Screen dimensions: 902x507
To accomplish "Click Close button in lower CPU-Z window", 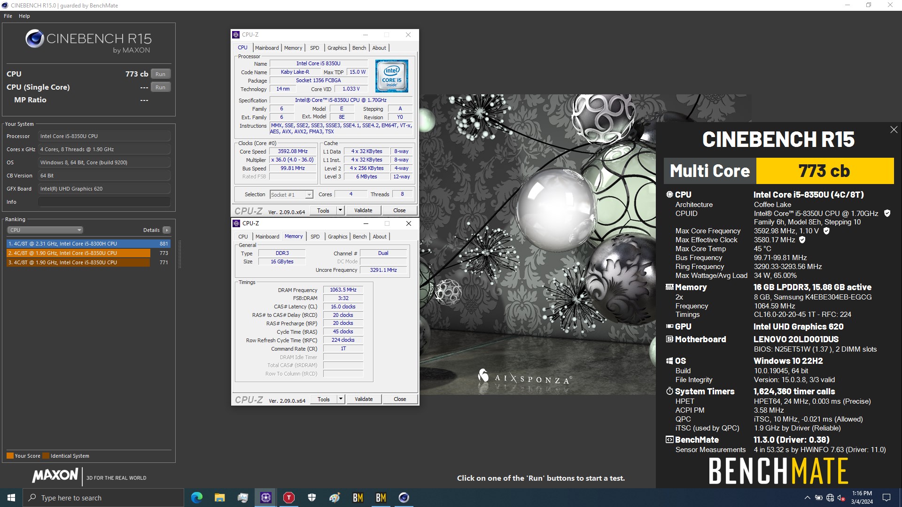I will (x=400, y=399).
